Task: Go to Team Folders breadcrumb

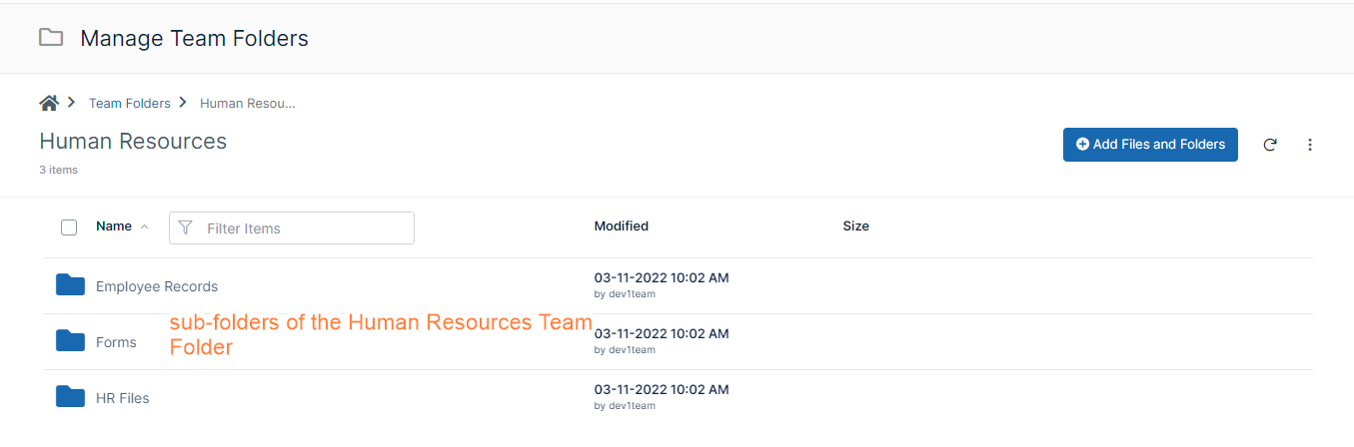Action: coord(129,103)
